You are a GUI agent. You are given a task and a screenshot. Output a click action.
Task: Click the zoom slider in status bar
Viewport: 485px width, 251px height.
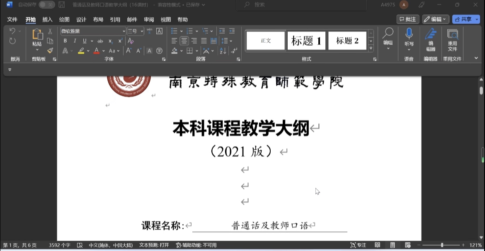click(442, 245)
